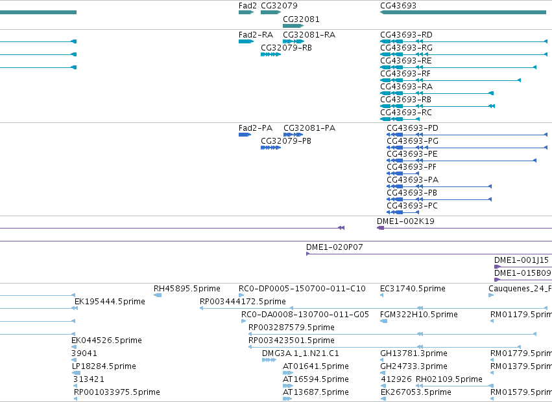Select EST RH45895.5prime
Image resolution: width=552 pixels, height=402 pixels.
tap(187, 289)
